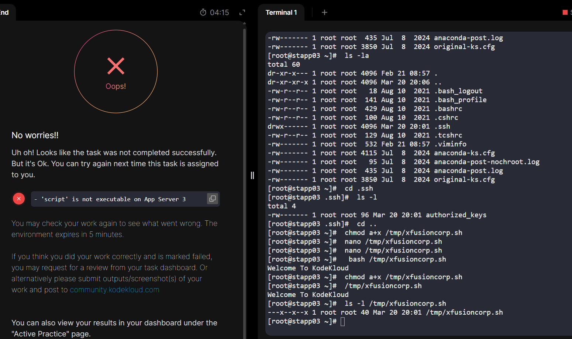Screen dimensions: 572x339
Task: Click the Oops! label in the circle
Action: tap(116, 86)
